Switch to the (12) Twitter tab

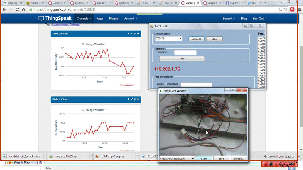click(x=256, y=3)
